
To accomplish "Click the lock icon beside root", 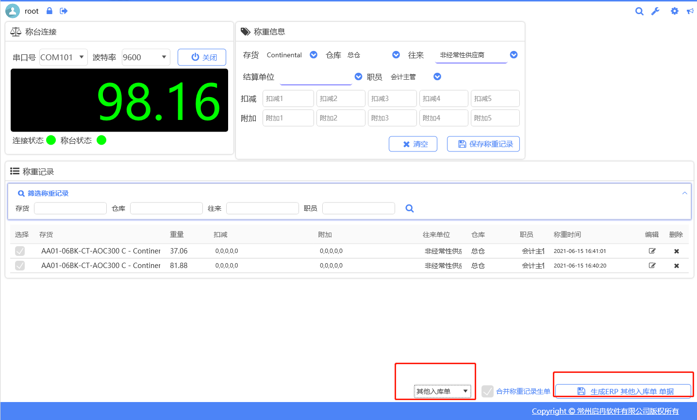I will click(x=50, y=11).
